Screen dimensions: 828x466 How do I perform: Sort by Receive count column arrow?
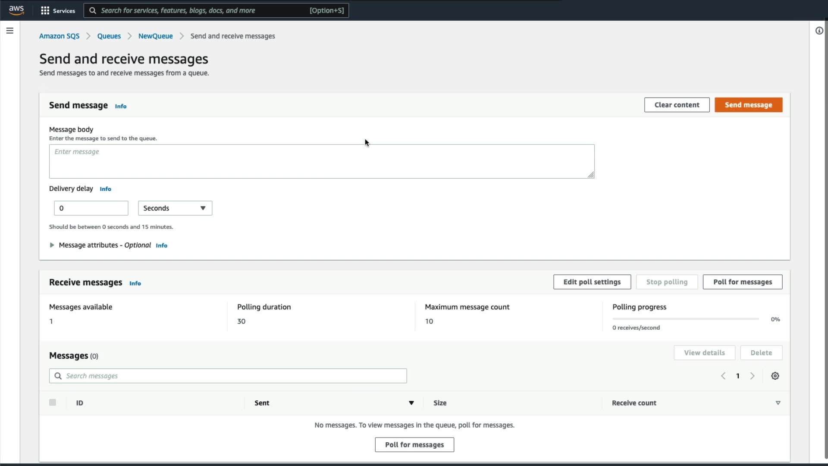[x=778, y=403]
